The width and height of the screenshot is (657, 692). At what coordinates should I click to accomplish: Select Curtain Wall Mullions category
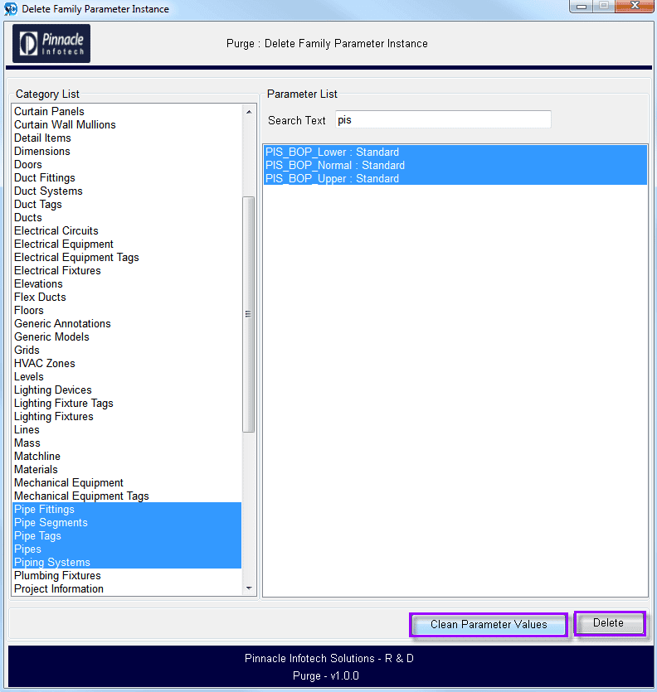tap(127, 124)
